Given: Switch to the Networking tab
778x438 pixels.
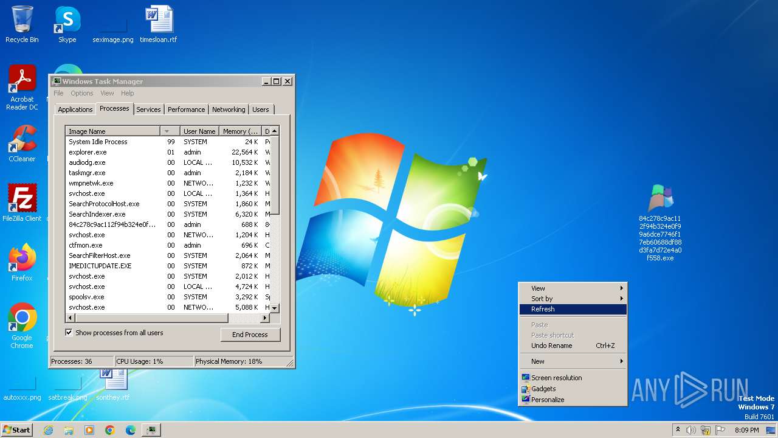Looking at the screenshot, I should (x=229, y=109).
